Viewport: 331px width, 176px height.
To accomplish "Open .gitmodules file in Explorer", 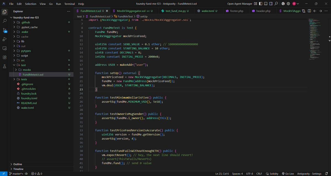I will tap(41, 89).
